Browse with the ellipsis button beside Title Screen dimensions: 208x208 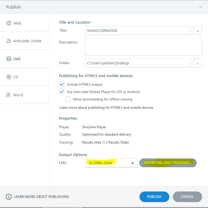pyautogui.click(x=198, y=30)
